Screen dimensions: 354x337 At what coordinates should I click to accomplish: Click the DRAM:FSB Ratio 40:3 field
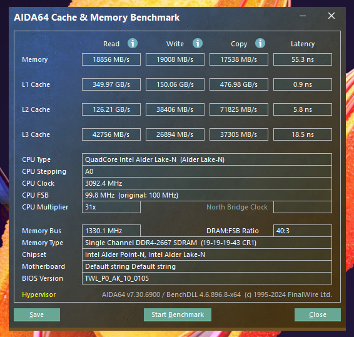tap(303, 231)
